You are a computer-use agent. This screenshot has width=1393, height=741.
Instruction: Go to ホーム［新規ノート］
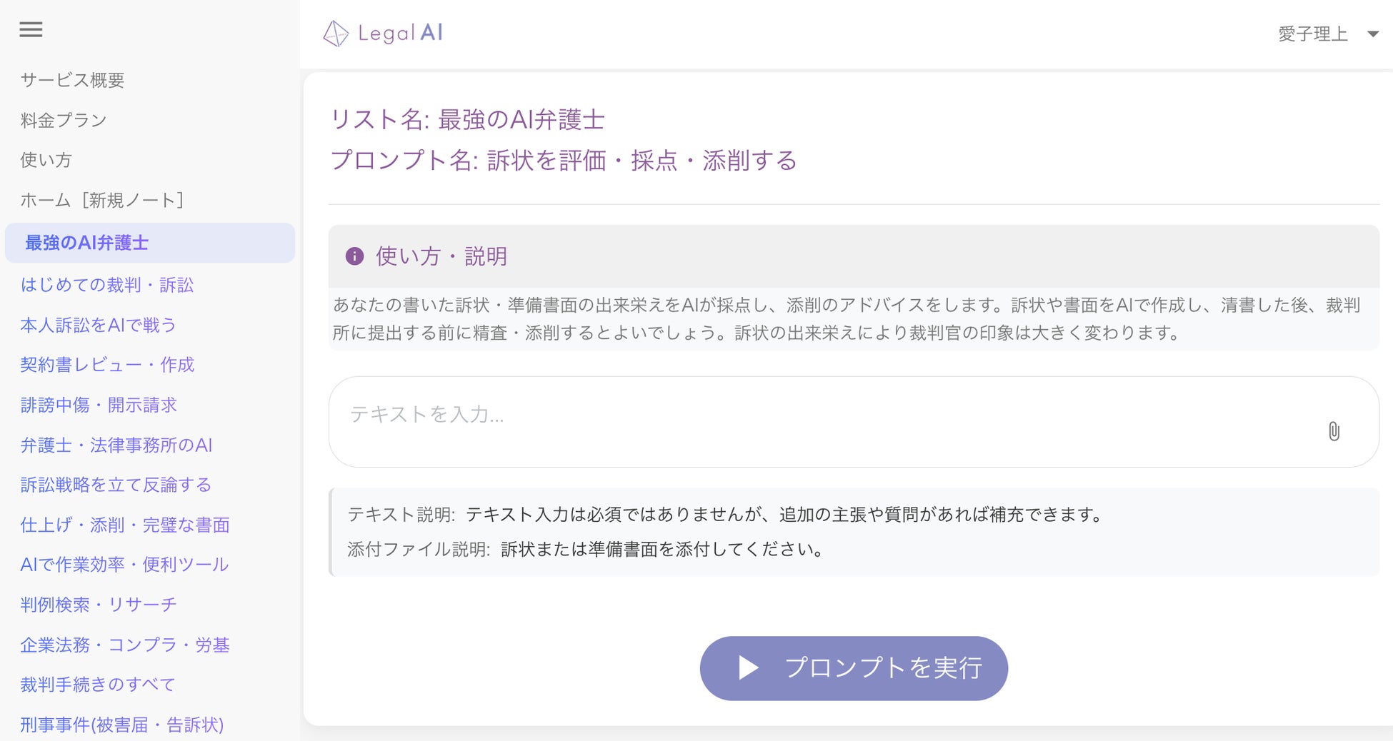click(x=103, y=200)
